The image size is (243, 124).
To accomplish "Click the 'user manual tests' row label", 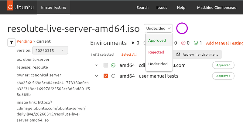I will [159, 76].
